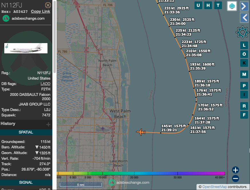
Task: Click the altitude color legend at 20 000
Action: [134, 177]
